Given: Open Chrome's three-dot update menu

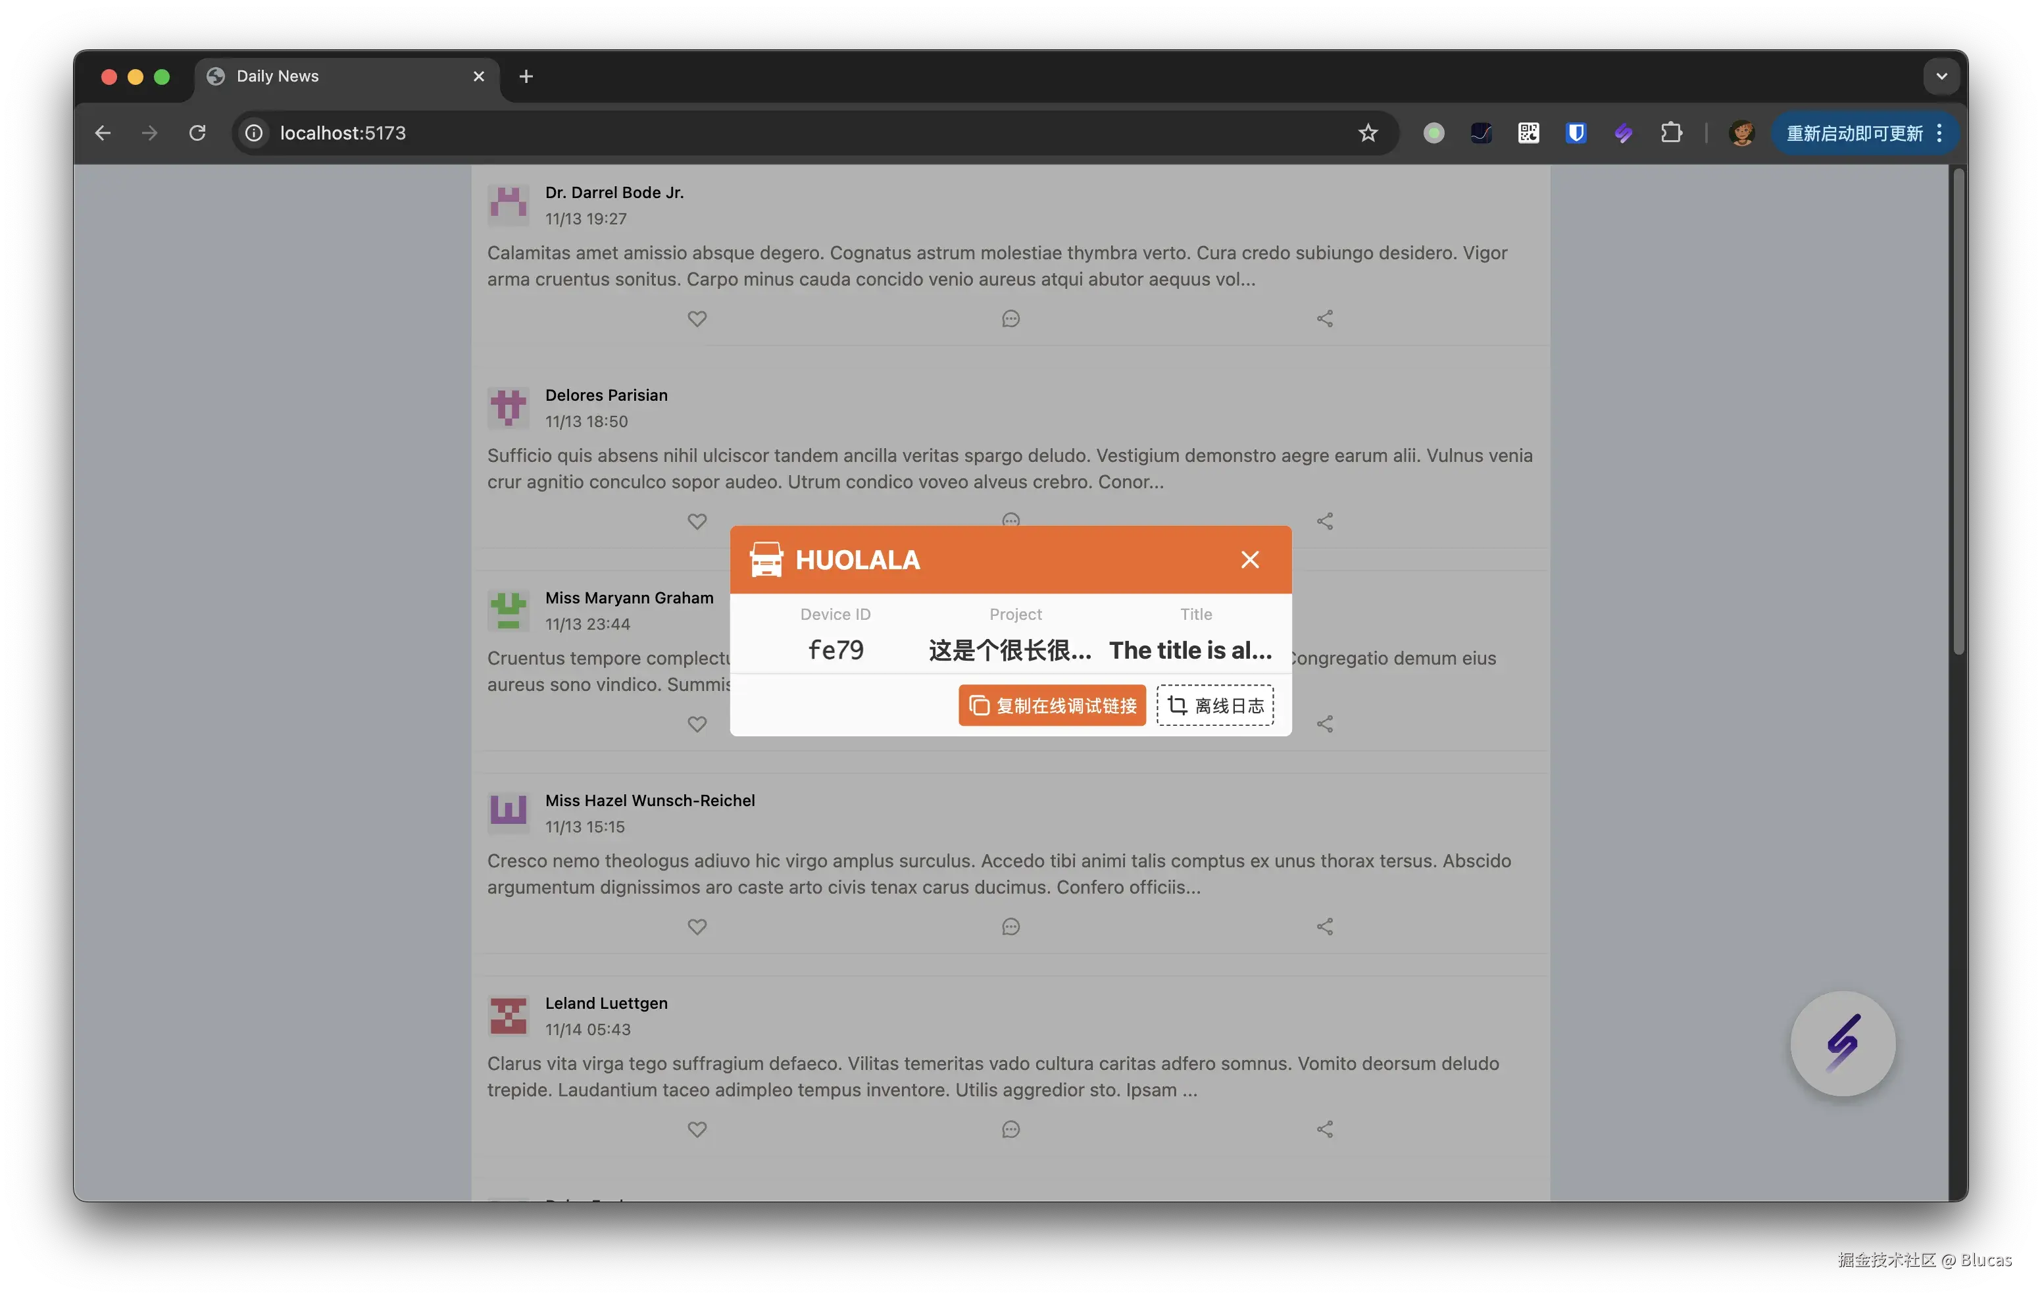Looking at the screenshot, I should [x=1939, y=133].
